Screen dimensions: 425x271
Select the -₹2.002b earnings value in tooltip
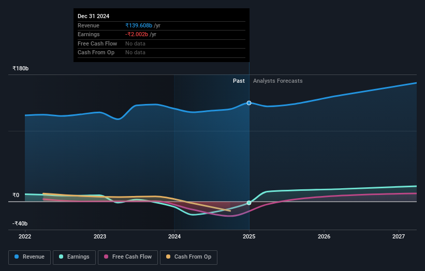(137, 34)
